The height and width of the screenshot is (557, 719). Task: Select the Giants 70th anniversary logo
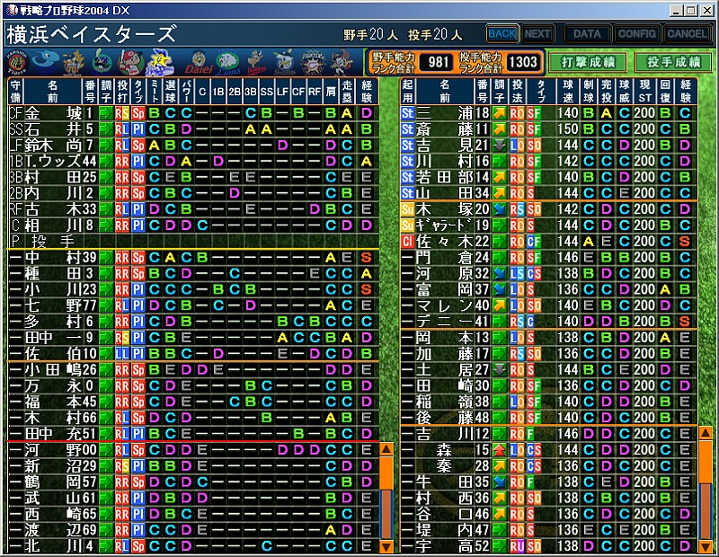click(75, 62)
